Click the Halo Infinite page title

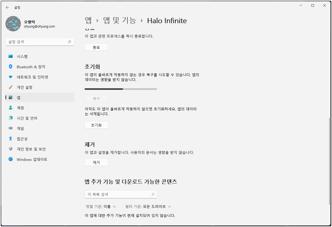click(167, 21)
